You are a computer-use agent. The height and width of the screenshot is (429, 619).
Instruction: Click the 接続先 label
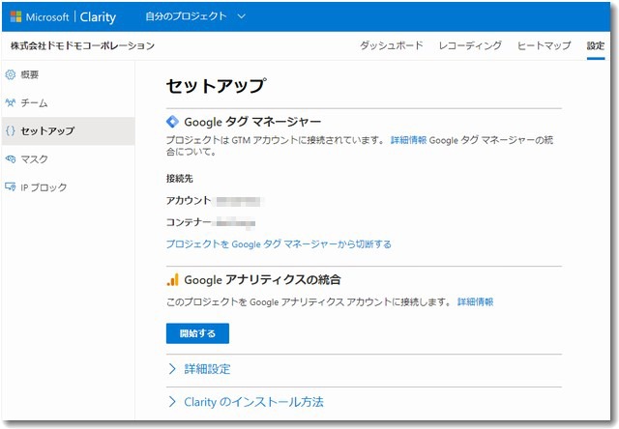(180, 179)
